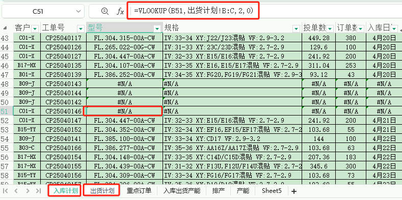This screenshot has height=200, width=402.
Task: Add a new sheet with plus icon
Action: pos(294,191)
